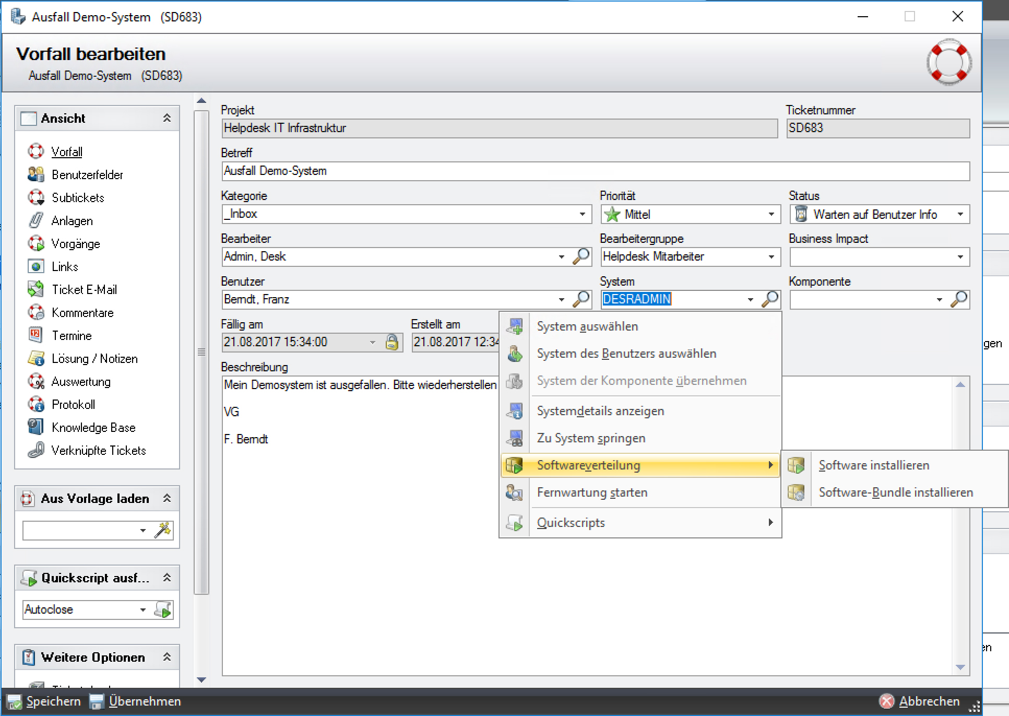Open the Ticket E-Mail view
1009x716 pixels.
pyautogui.click(x=84, y=290)
